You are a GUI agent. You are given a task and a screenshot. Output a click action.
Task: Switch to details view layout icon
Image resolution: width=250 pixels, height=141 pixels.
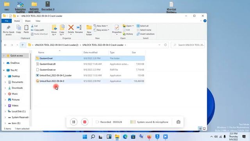pyautogui.click(x=200, y=128)
